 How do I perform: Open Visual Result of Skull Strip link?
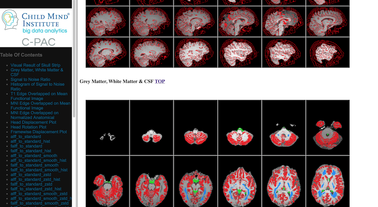[35, 65]
